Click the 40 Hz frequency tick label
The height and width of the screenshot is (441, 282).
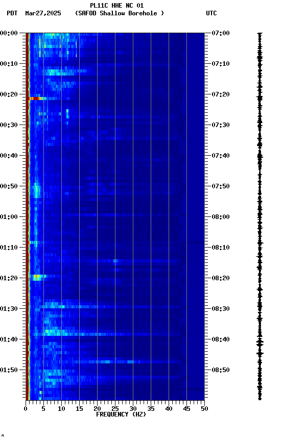pos(169,409)
